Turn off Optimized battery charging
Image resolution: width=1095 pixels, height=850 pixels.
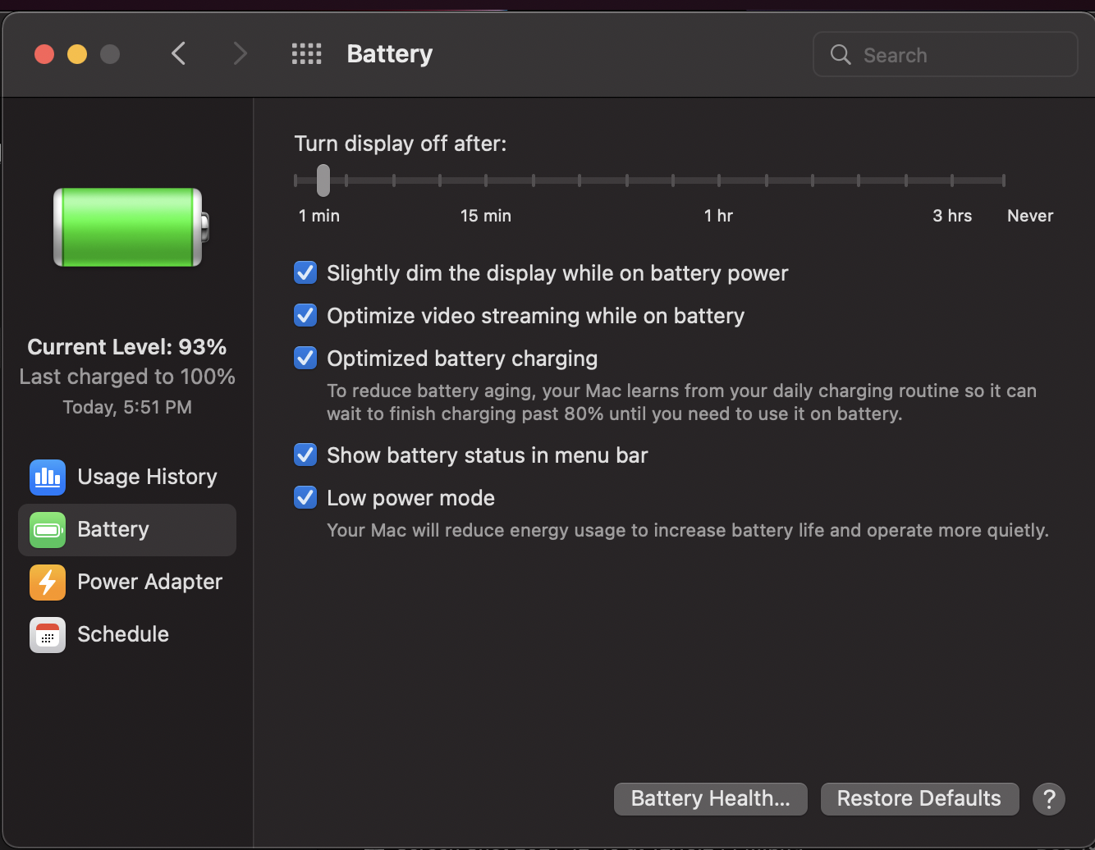(x=305, y=358)
